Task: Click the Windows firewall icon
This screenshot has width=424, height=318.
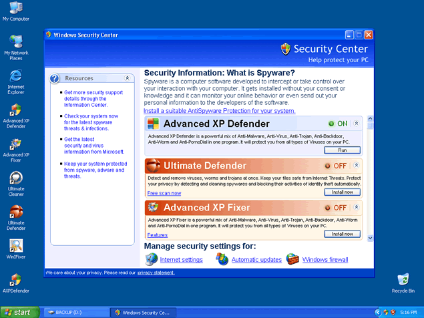Action: 292,259
